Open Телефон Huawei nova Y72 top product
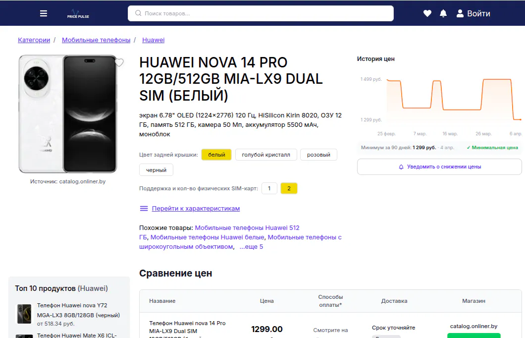 [78, 310]
